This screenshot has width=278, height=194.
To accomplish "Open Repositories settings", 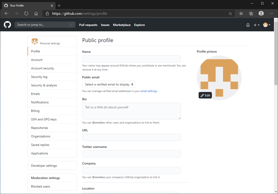I will click(52, 128).
